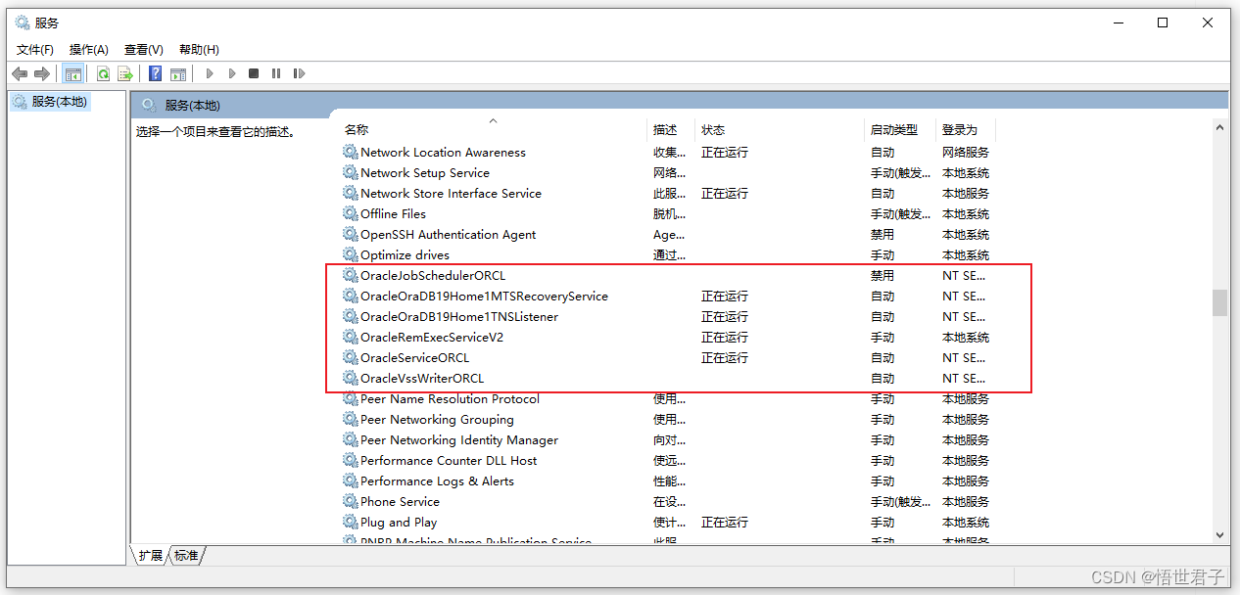
Task: Click the sort direction arrow above 名称
Action: pos(493,120)
